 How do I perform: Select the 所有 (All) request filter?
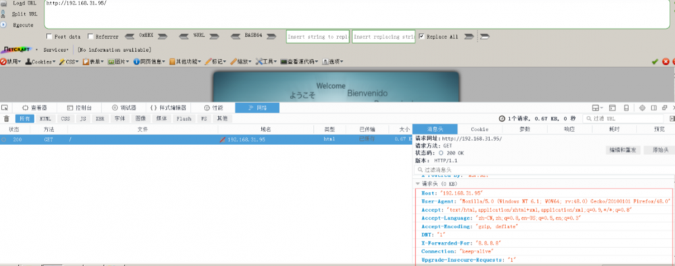coord(24,119)
